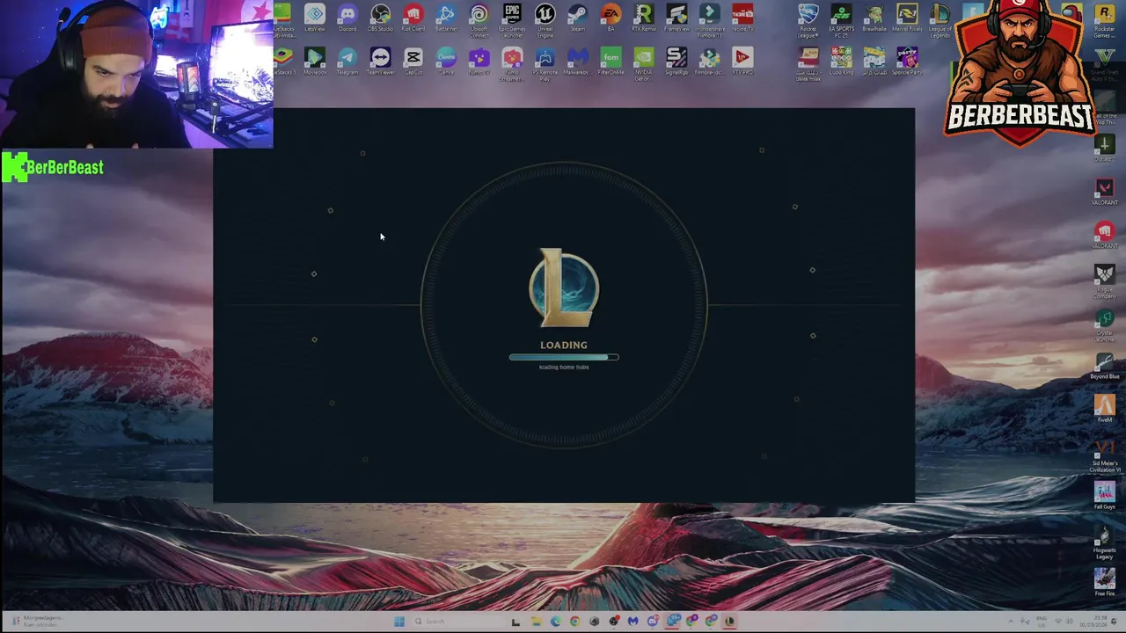Click the taskbar Search box

pyautogui.click(x=456, y=622)
